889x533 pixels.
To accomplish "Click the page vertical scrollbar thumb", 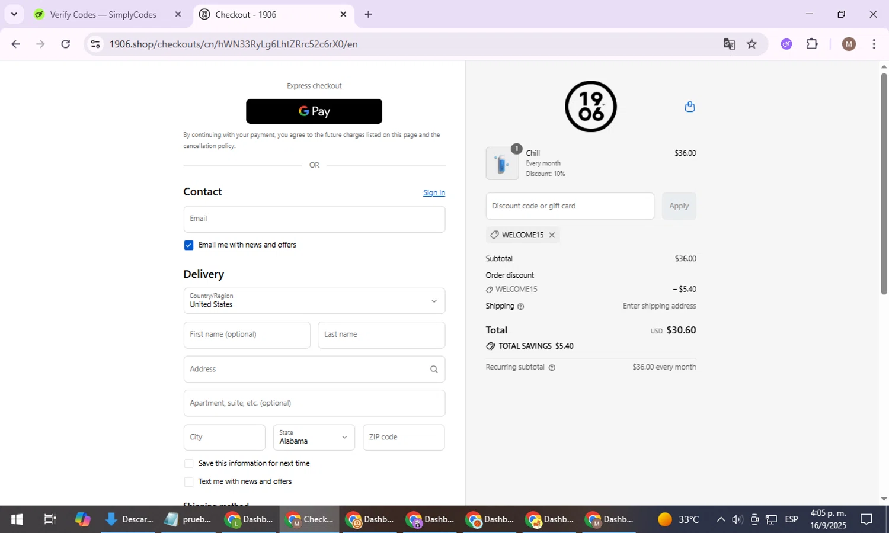I will point(884,184).
